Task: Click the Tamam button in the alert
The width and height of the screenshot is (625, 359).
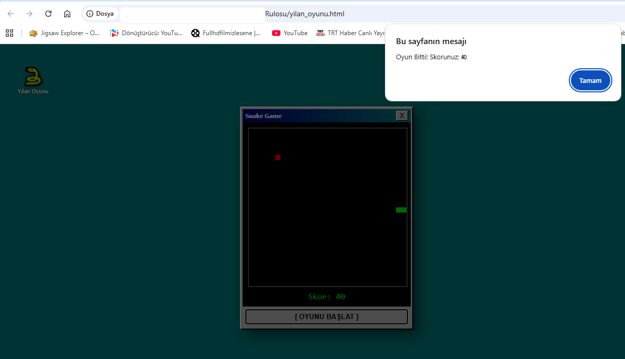Action: pyautogui.click(x=590, y=81)
